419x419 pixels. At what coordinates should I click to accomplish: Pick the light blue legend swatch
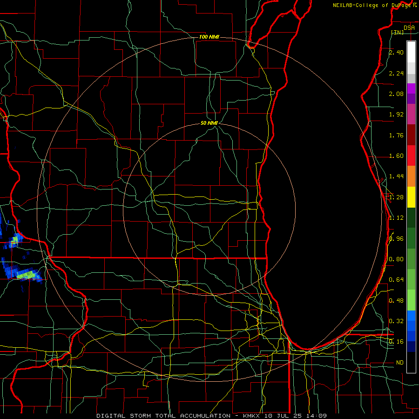[411, 316]
